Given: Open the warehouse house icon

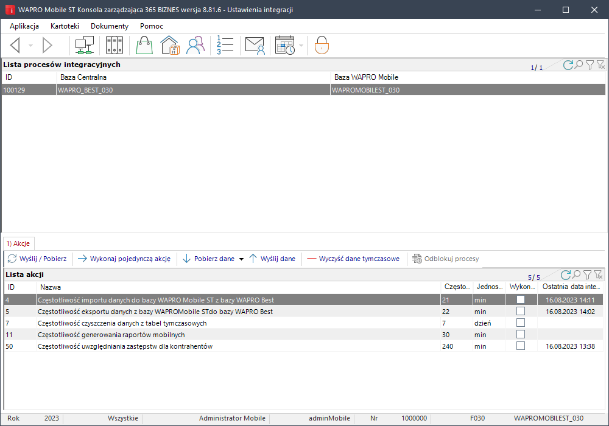Looking at the screenshot, I should tap(170, 46).
